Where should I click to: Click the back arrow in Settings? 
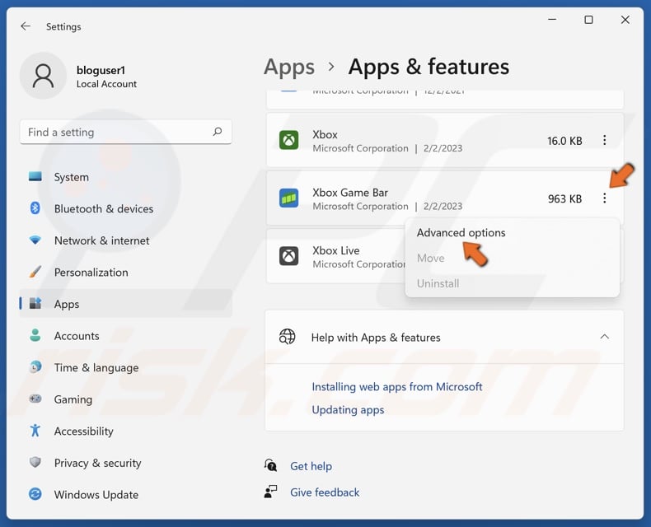(x=26, y=26)
